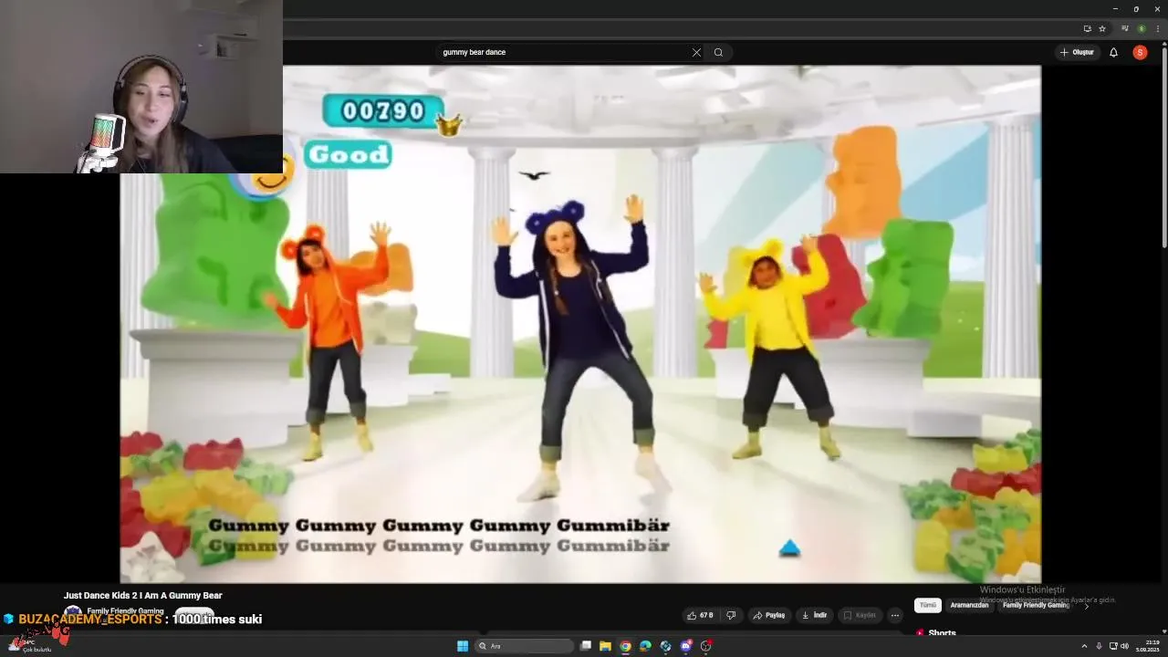1168x657 pixels.
Task: Open the Chrome profile icon
Action: click(x=1141, y=28)
